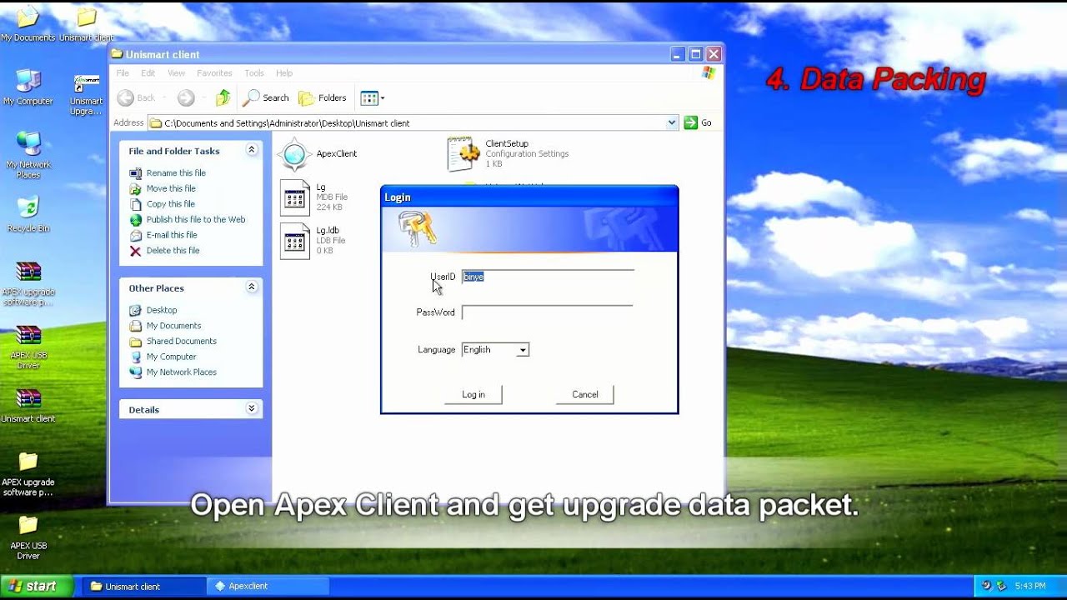Click Copy this file link
Viewport: 1067px width, 600px height.
pyautogui.click(x=171, y=204)
